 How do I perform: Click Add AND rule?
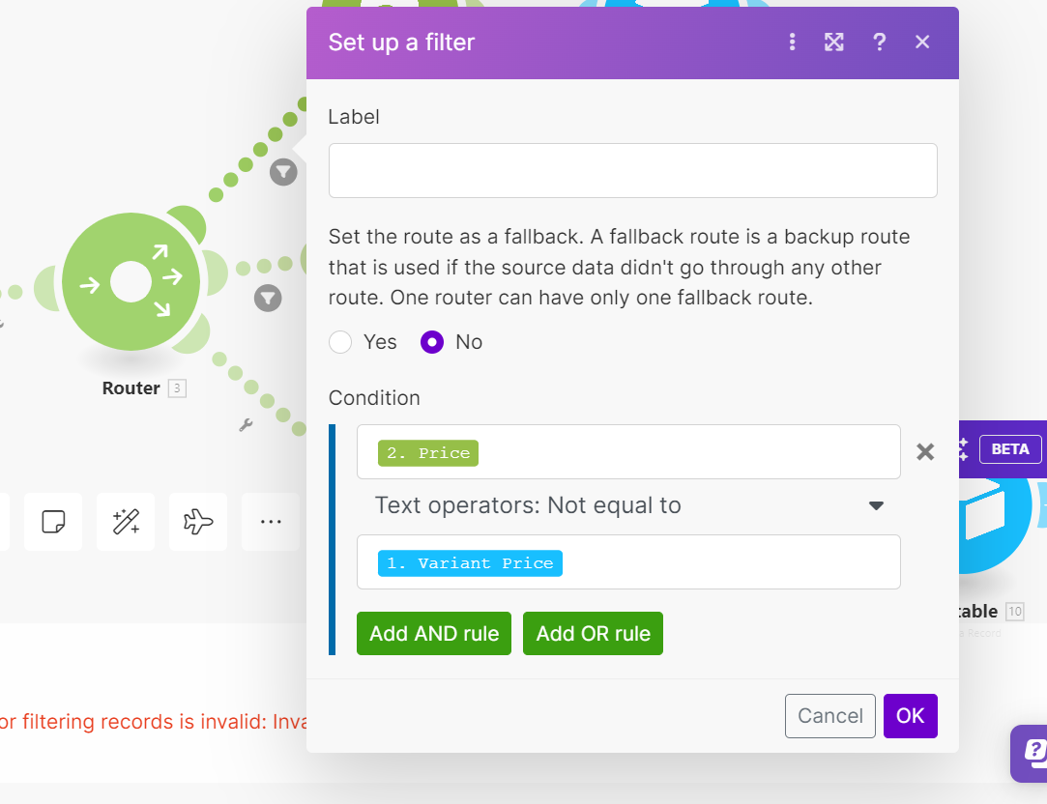click(x=434, y=634)
